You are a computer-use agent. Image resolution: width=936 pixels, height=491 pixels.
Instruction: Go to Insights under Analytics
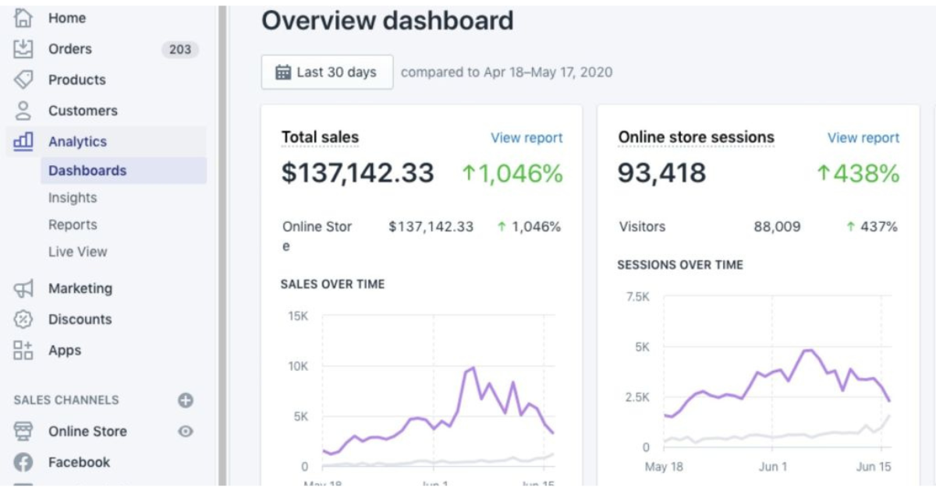[73, 198]
